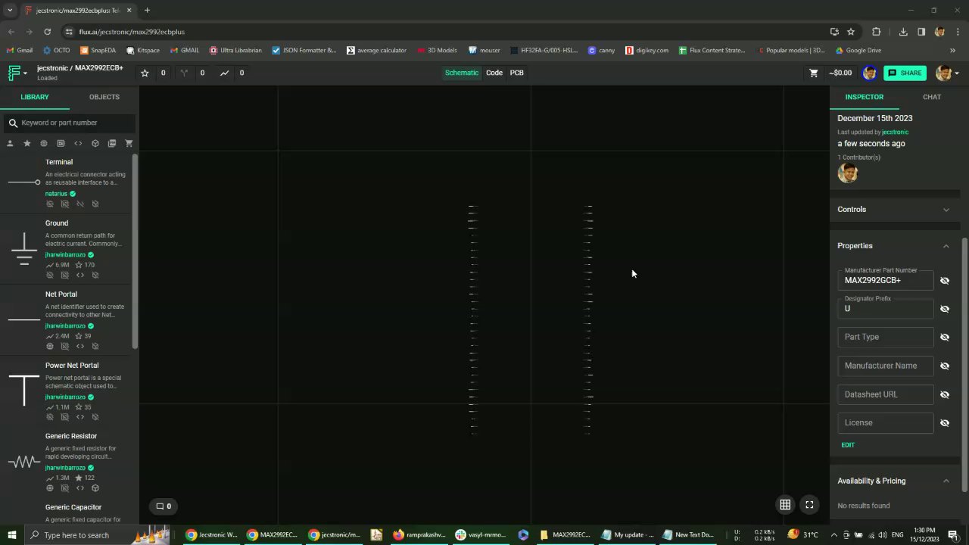The height and width of the screenshot is (545, 969).
Task: Collapse Availability & Pricing section
Action: tap(894, 481)
